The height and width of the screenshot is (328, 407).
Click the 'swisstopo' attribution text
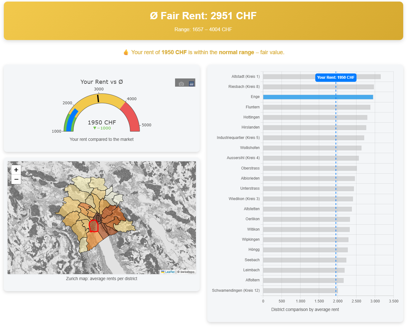point(187,272)
